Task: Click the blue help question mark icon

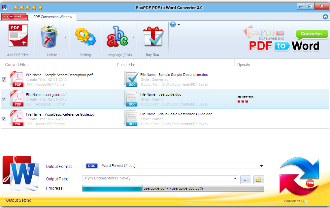Action: coord(173,25)
